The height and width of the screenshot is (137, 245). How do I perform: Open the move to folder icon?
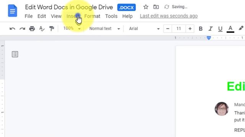pyautogui.click(x=156, y=7)
